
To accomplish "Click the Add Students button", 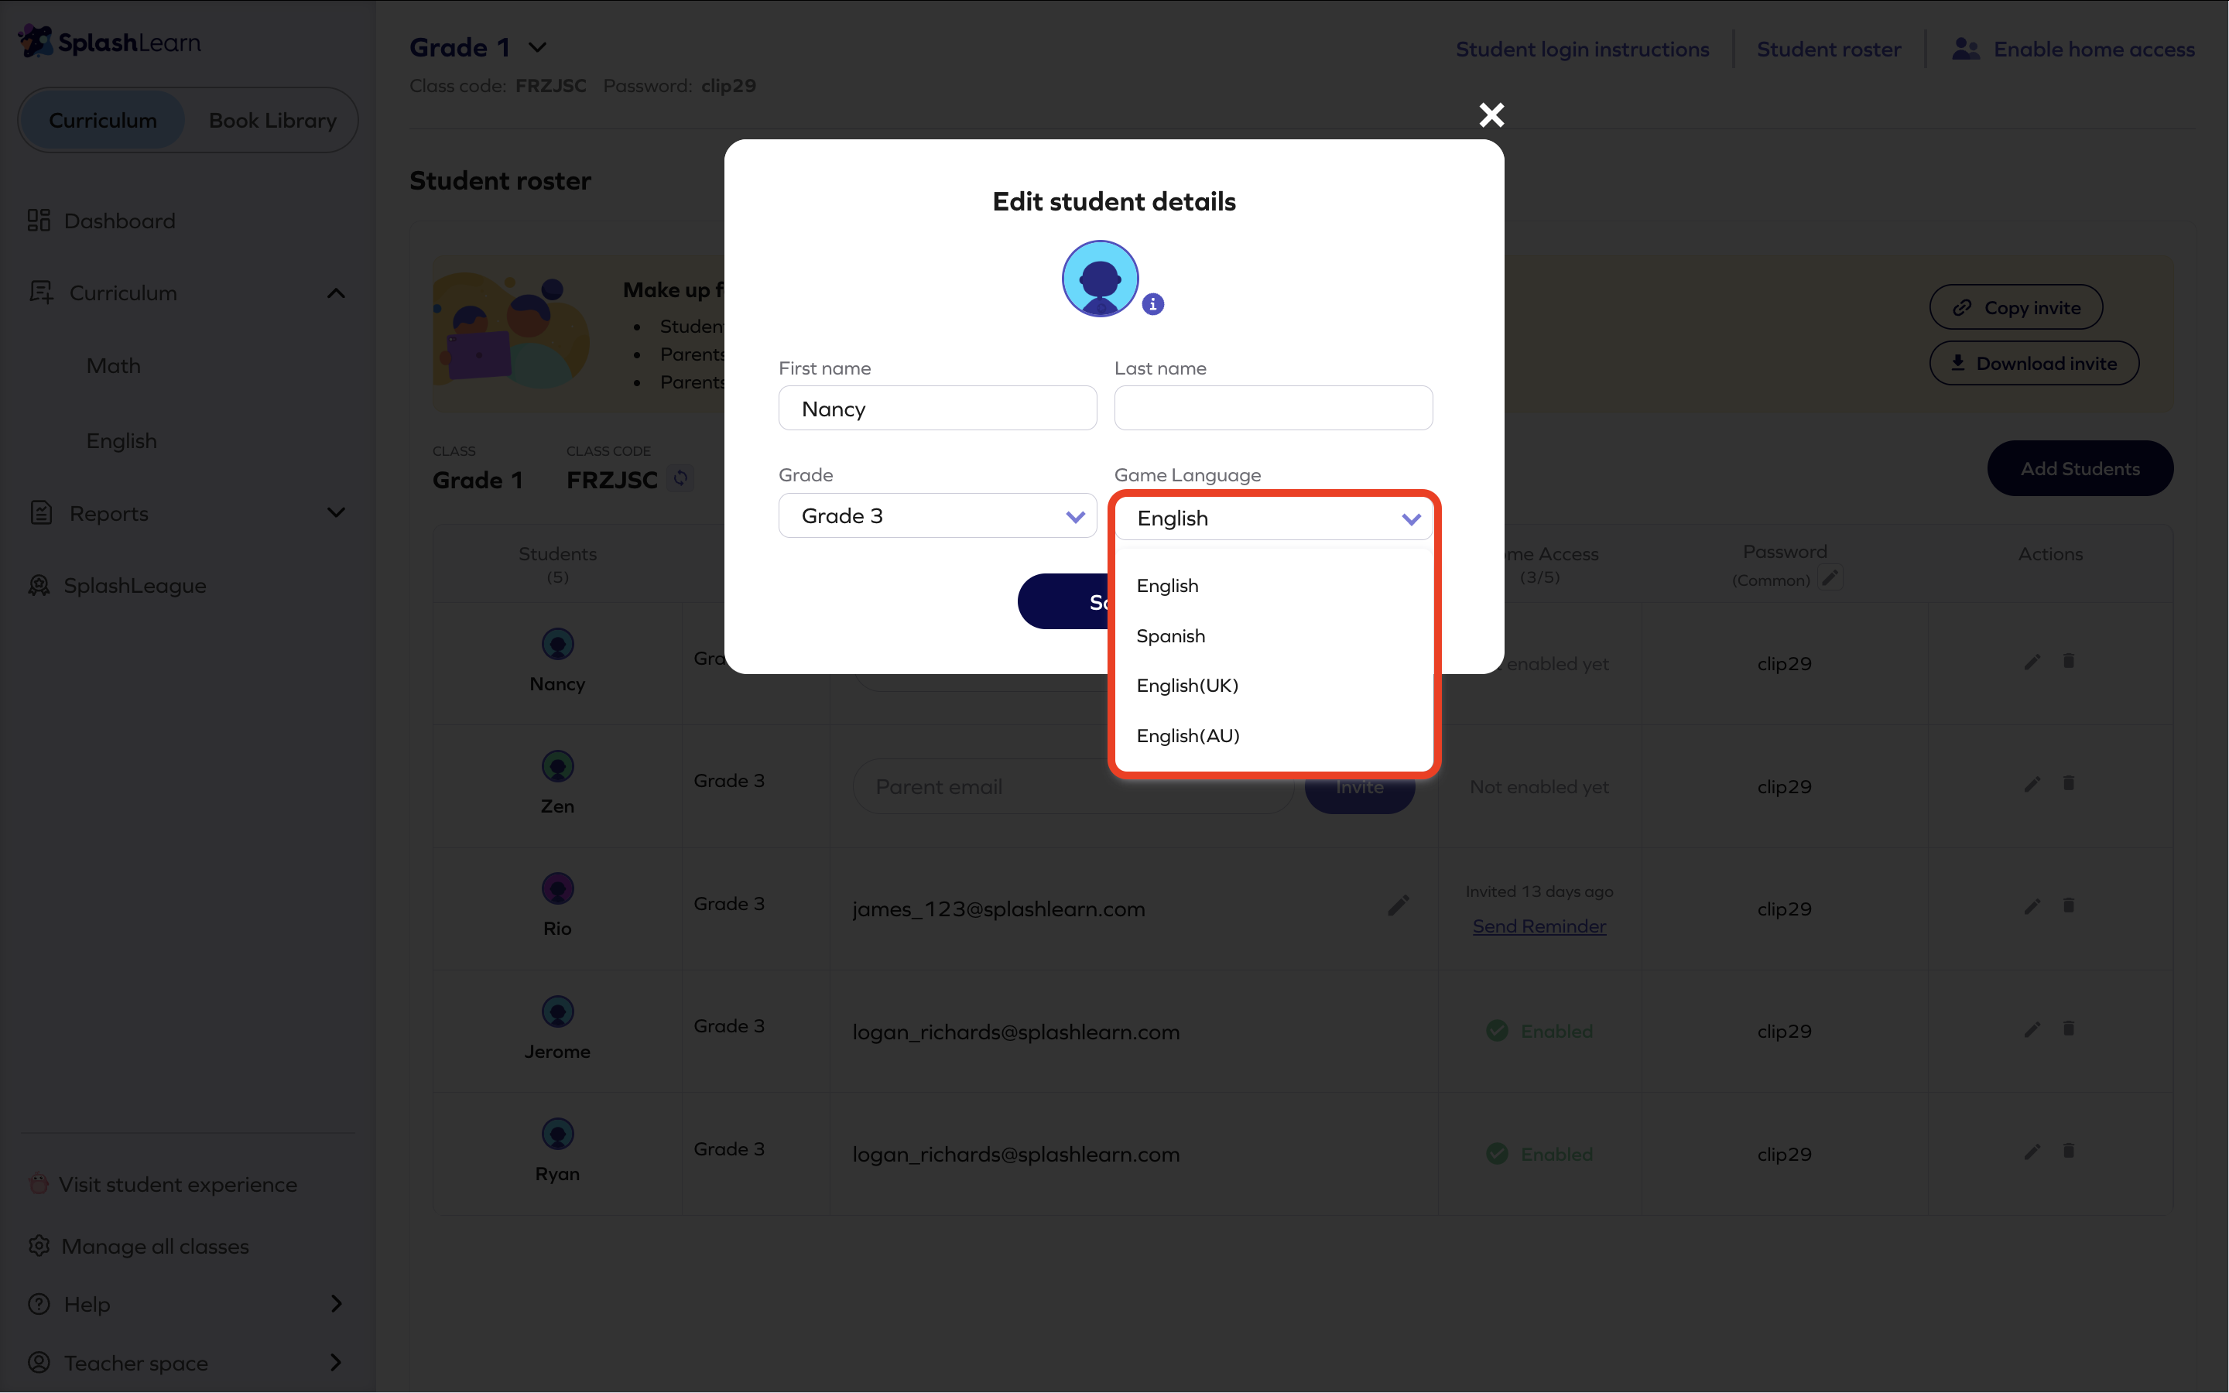I will click(x=2080, y=469).
